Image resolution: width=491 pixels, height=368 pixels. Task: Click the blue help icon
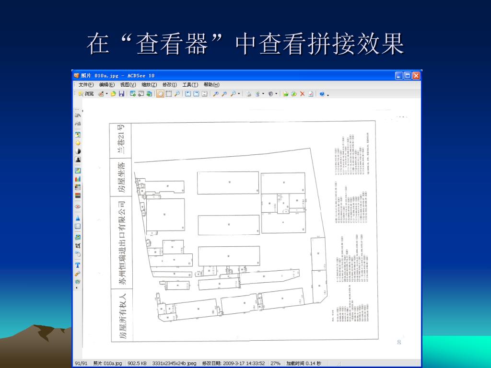(322, 93)
